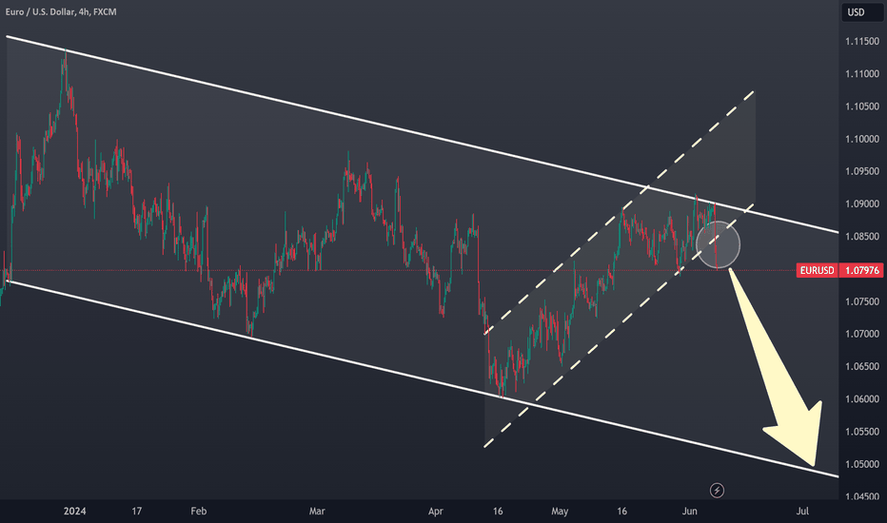887x523 pixels.
Task: Click the 1.09000 price axis label
Action: click(862, 204)
